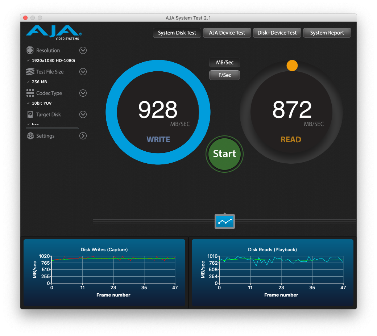Click the 928 MB/SEC write value

pos(158,110)
